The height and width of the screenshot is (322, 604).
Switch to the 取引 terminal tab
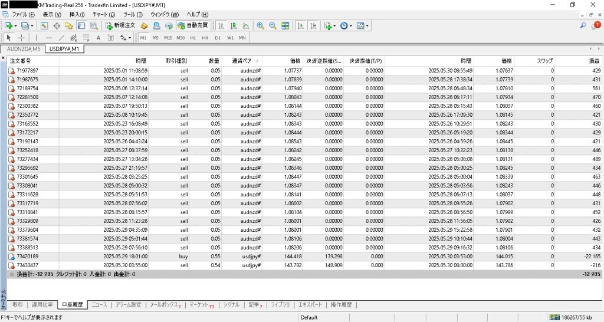point(18,305)
